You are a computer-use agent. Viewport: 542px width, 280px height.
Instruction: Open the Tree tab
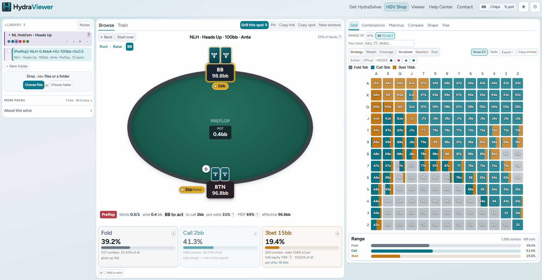[x=446, y=25]
